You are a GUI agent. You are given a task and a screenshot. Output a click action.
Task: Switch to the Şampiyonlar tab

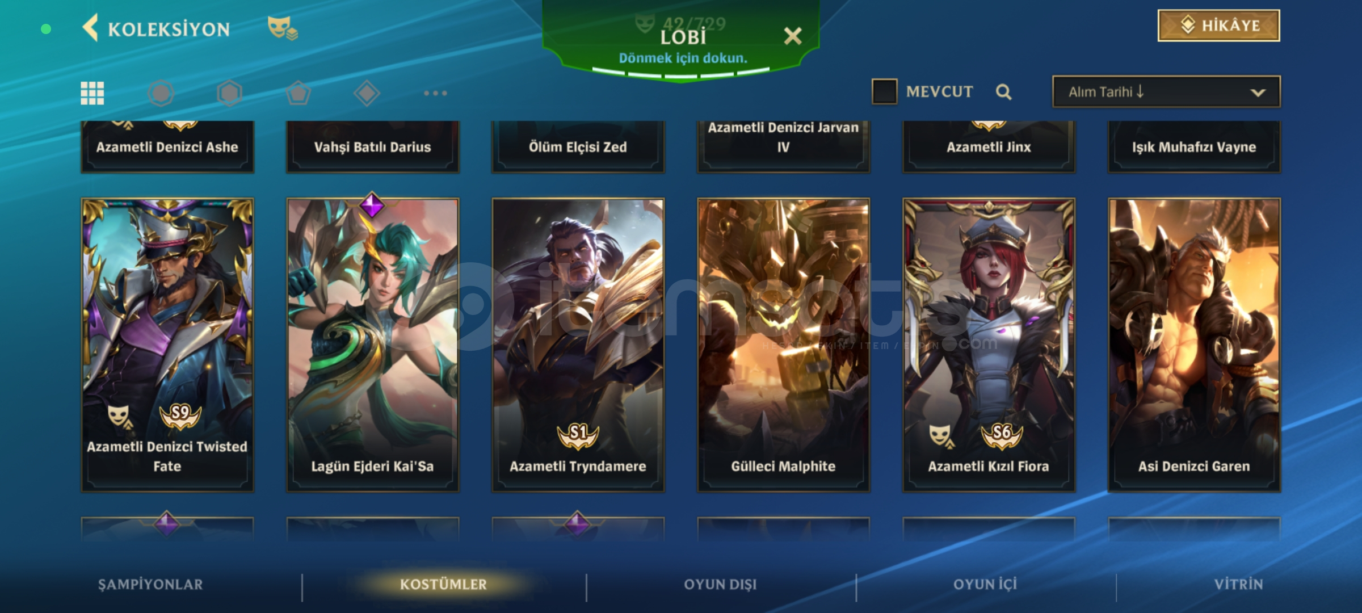[150, 585]
